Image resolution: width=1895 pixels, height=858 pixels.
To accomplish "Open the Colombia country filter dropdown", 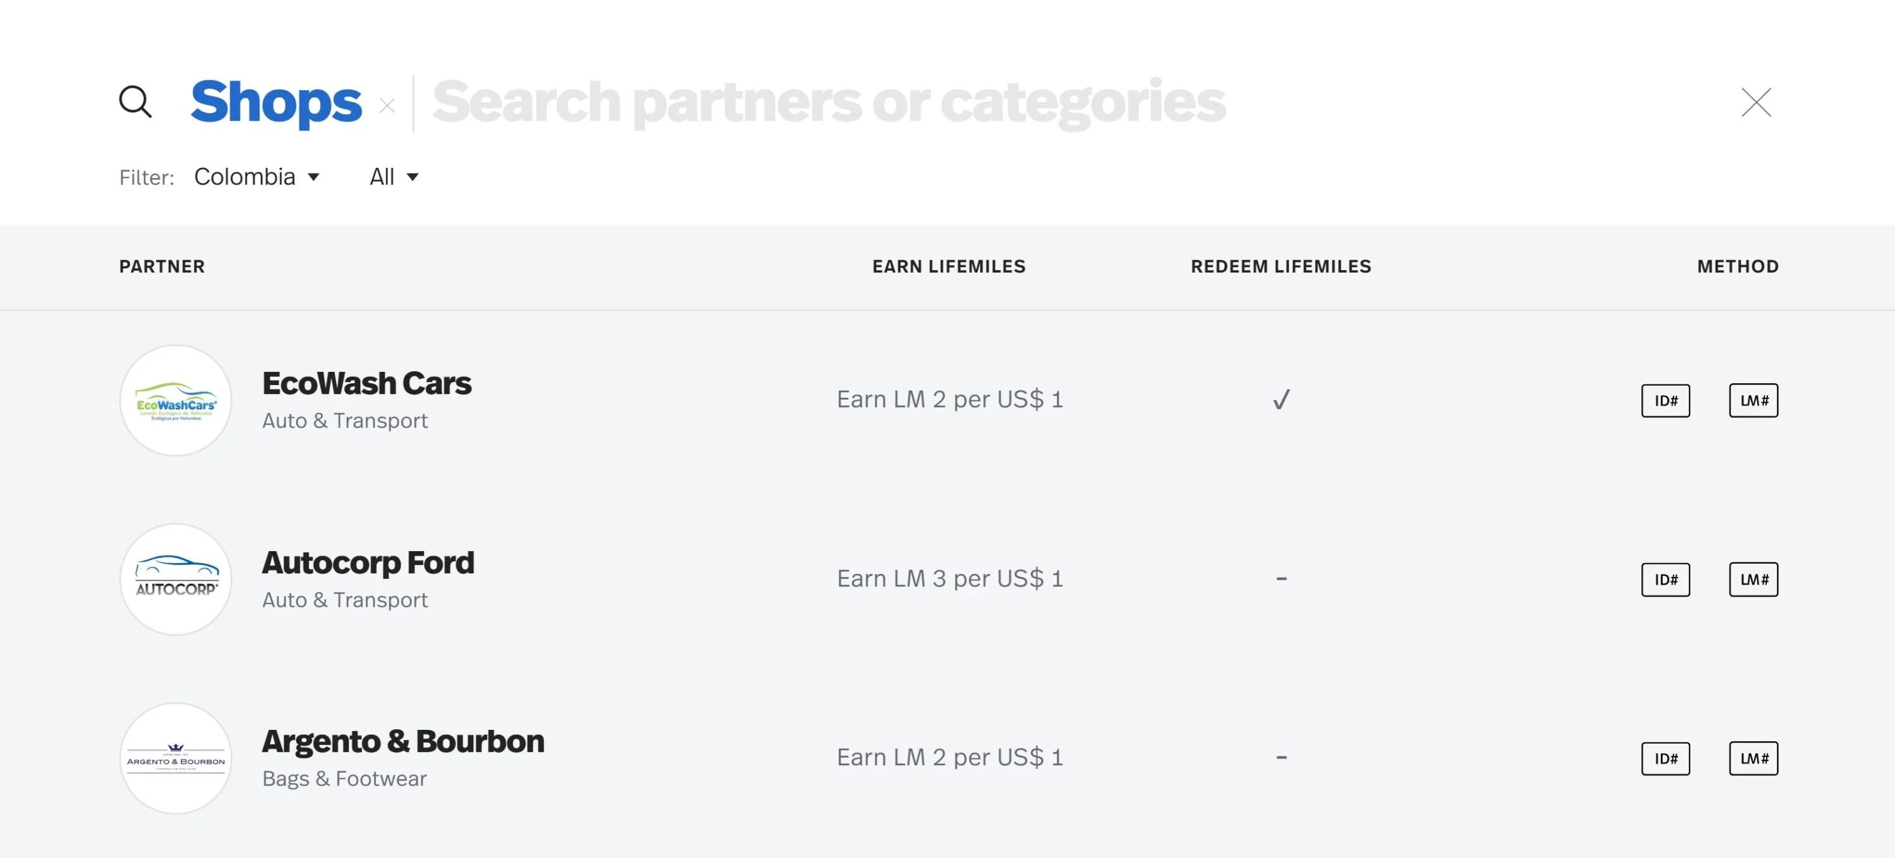I will [x=256, y=176].
